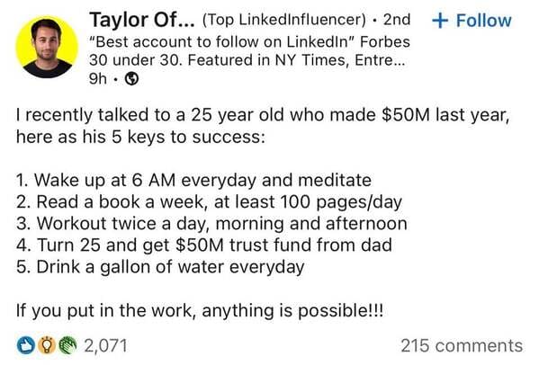Click list item about working out twice daily

pyautogui.click(x=211, y=224)
